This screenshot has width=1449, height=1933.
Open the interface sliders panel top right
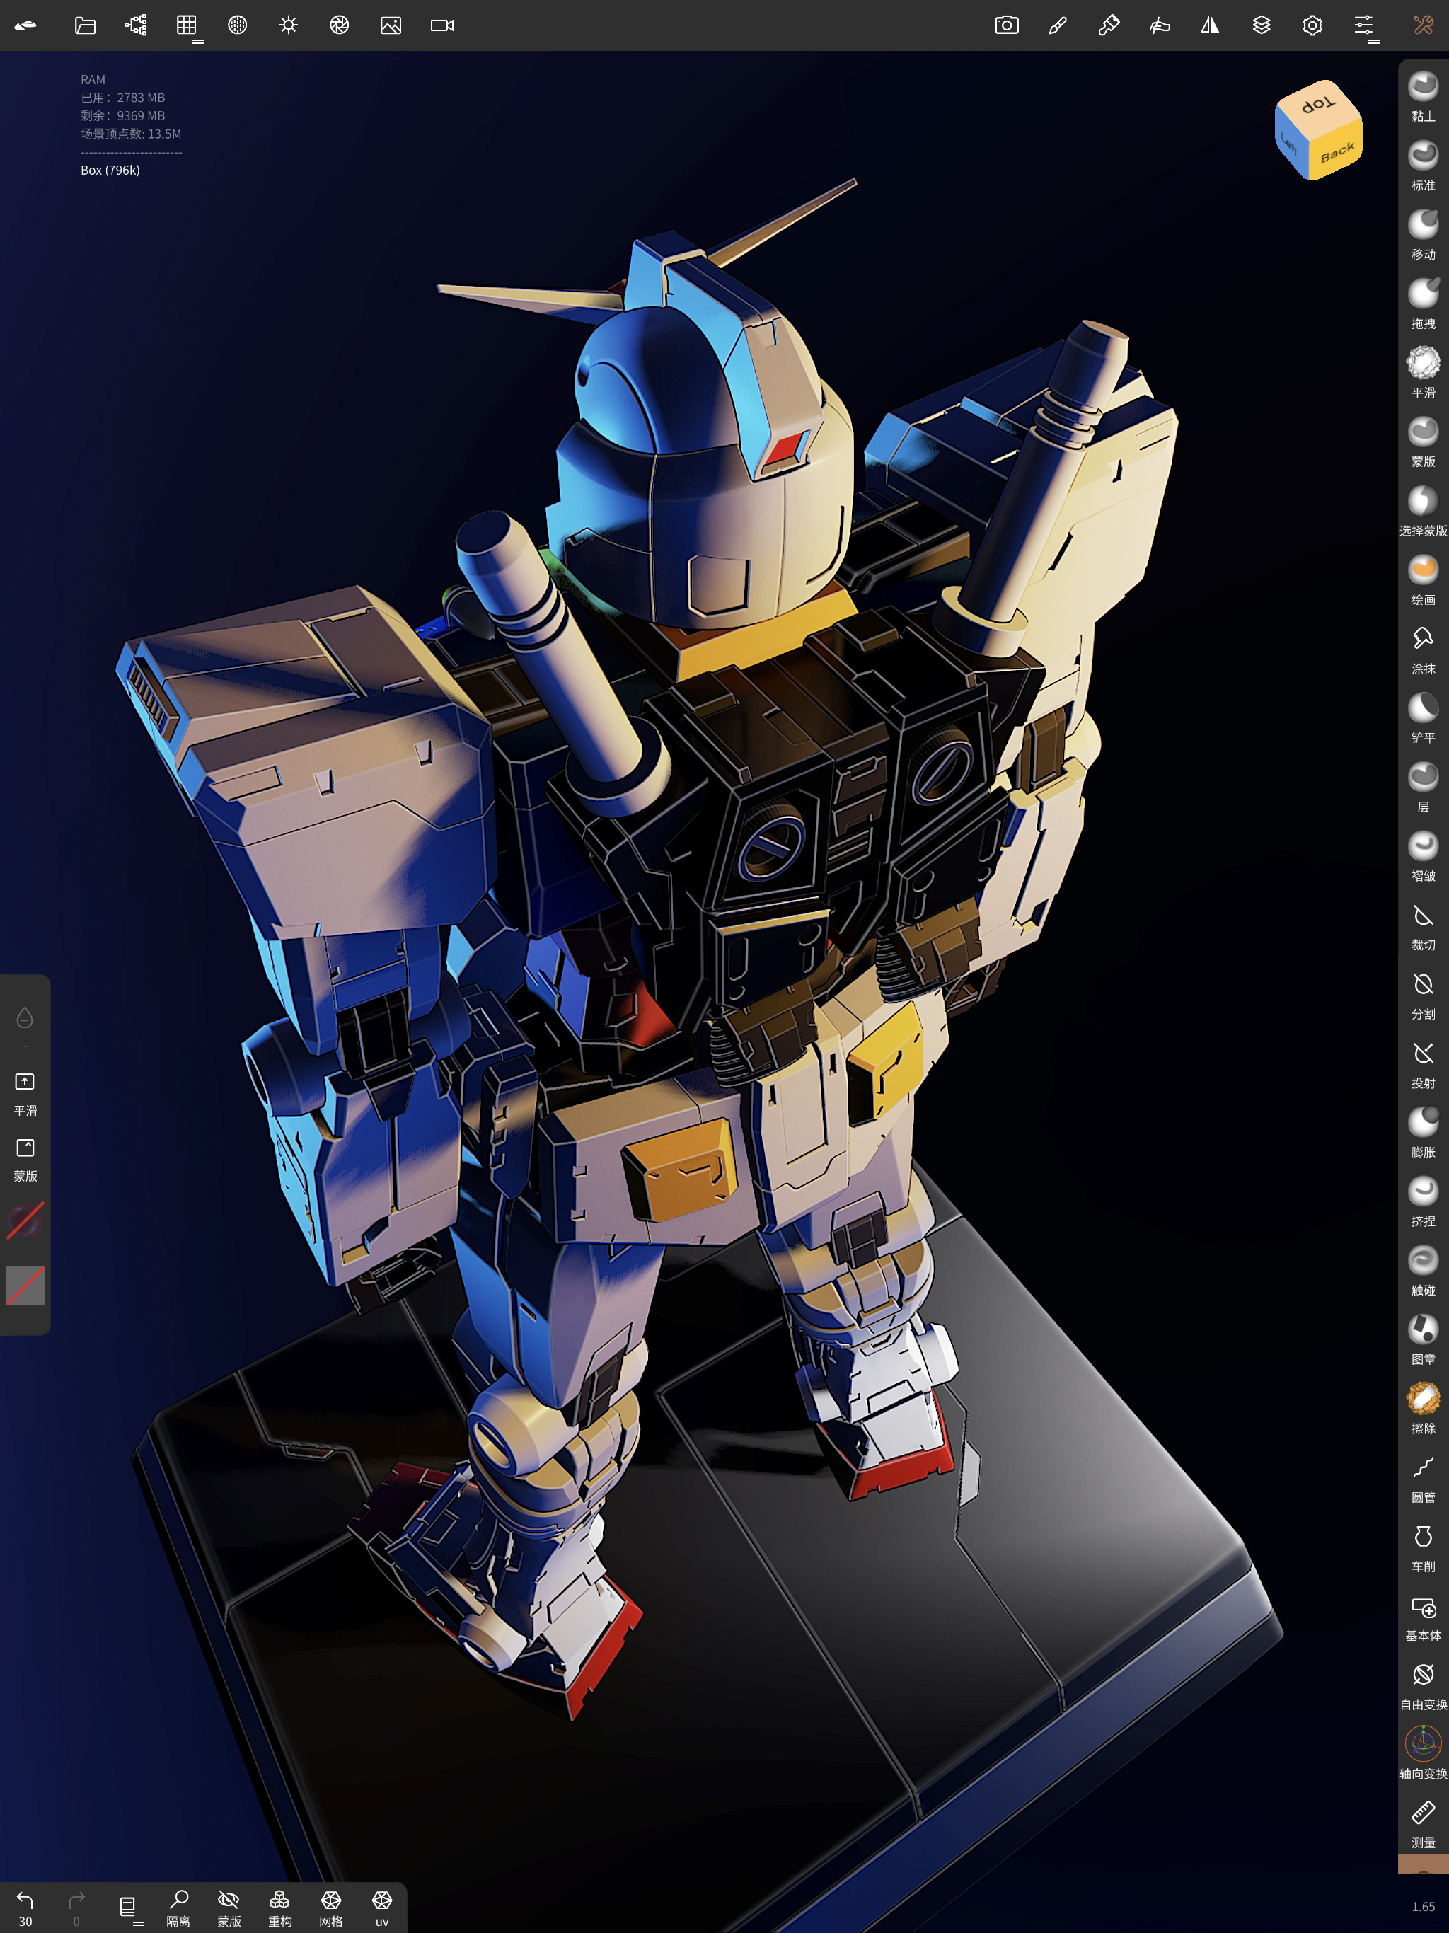pyautogui.click(x=1363, y=25)
